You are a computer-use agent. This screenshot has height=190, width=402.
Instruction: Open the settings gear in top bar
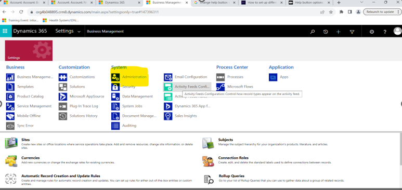371,32
